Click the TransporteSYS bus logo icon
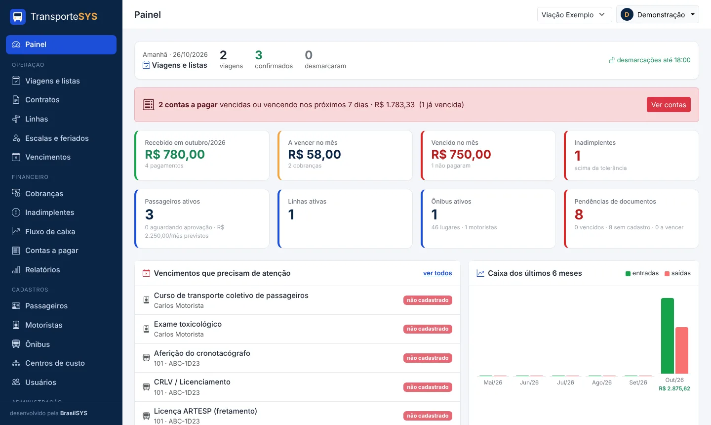The image size is (711, 425). [x=18, y=16]
